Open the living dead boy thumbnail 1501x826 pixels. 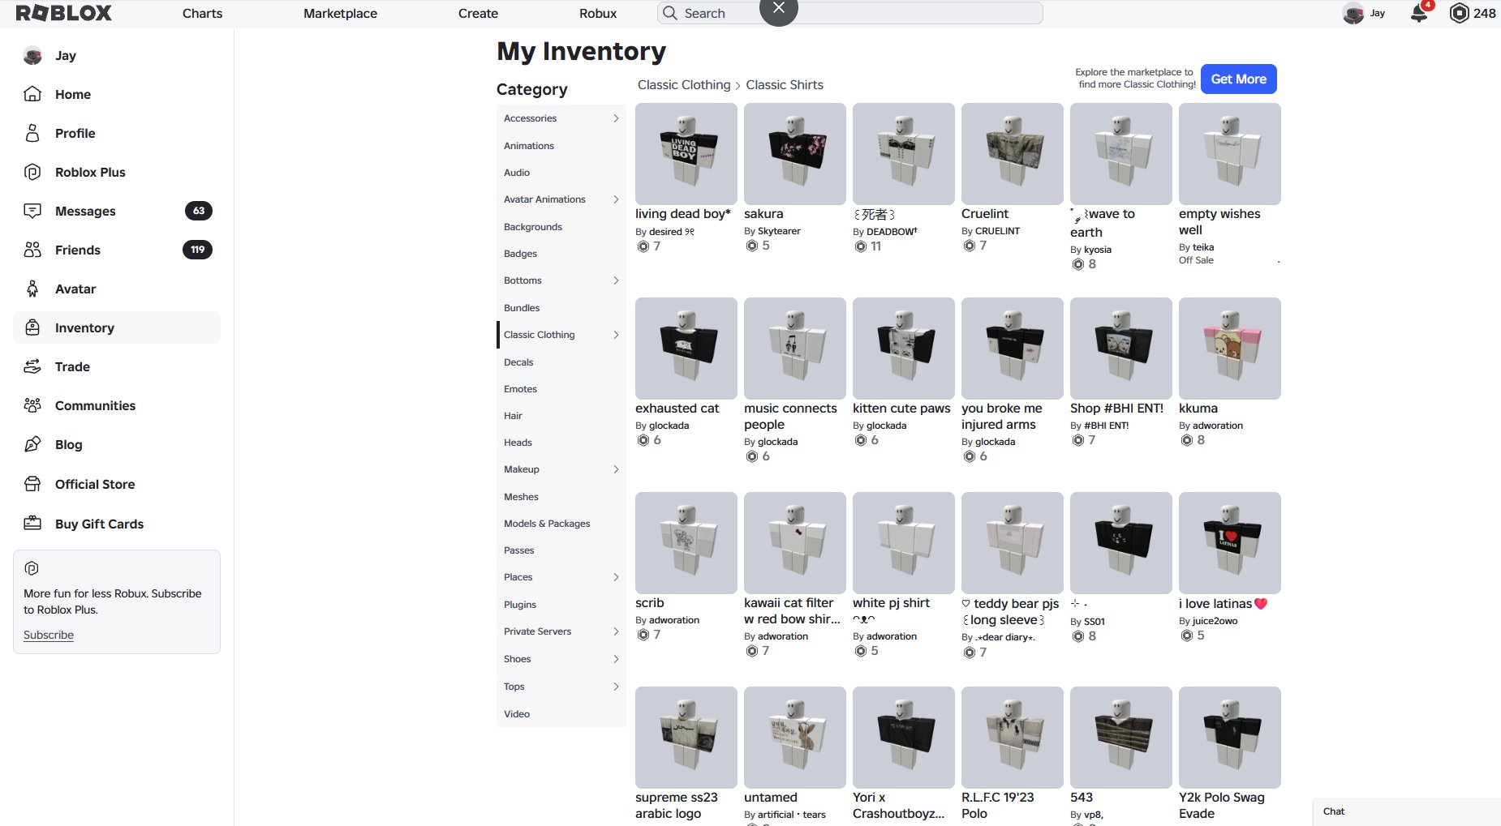(x=686, y=154)
